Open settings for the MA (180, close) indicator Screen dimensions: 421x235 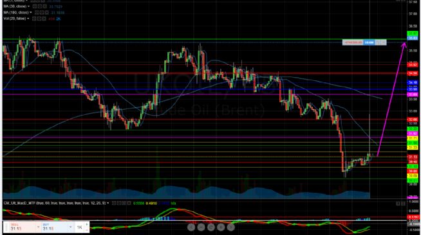click(42, 13)
